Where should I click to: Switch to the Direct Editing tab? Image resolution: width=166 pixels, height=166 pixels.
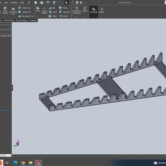(22, 20)
